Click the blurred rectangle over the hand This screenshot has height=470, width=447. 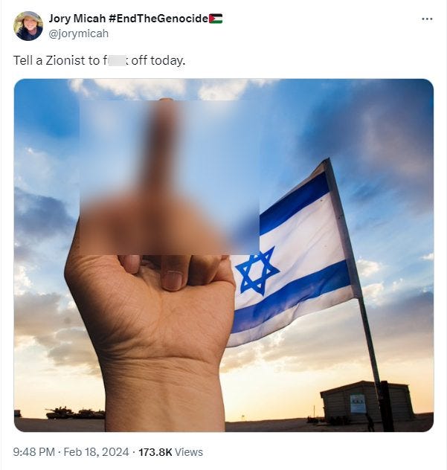[170, 178]
